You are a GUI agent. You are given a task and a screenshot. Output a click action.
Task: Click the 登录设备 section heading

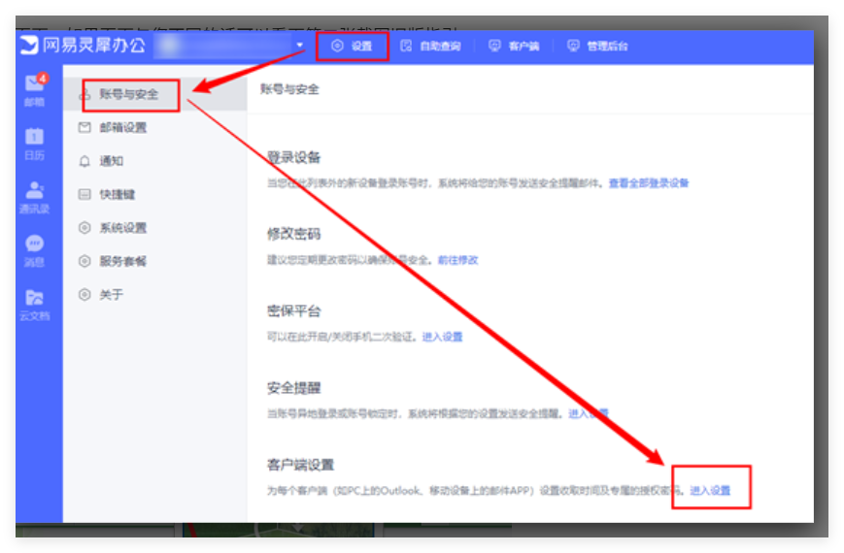coord(294,157)
